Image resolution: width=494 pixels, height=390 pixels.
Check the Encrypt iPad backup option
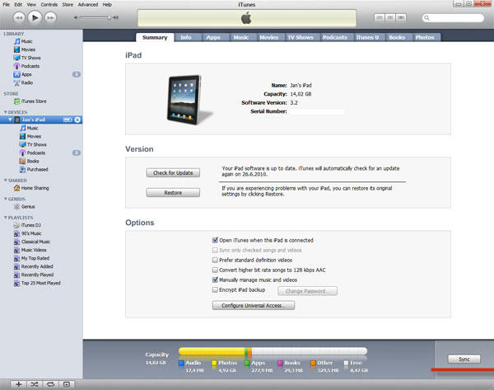(215, 290)
